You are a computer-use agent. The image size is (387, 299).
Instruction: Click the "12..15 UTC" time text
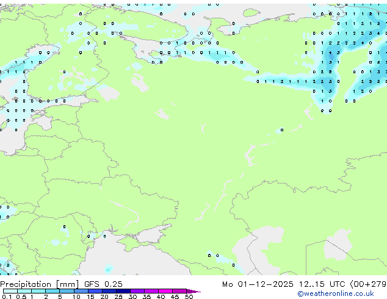point(322,284)
